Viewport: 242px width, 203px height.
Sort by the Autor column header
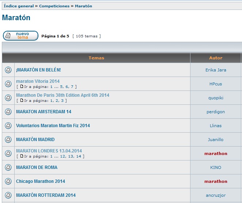pyautogui.click(x=216, y=58)
